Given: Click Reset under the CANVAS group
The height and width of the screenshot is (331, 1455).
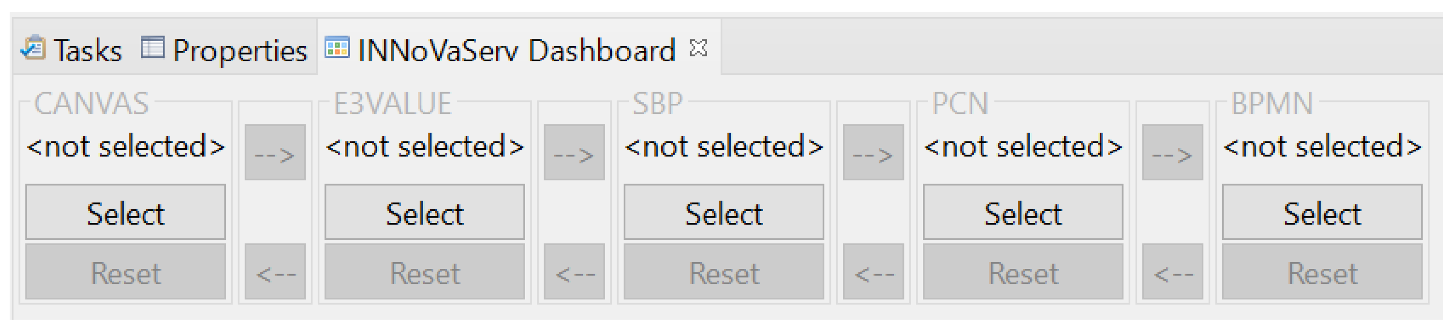Looking at the screenshot, I should point(126,272).
